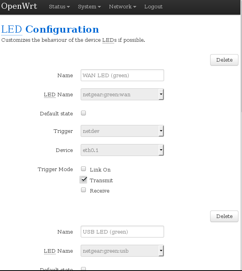242x271 pixels.
Task: Click the Logout link
Action: click(x=153, y=7)
